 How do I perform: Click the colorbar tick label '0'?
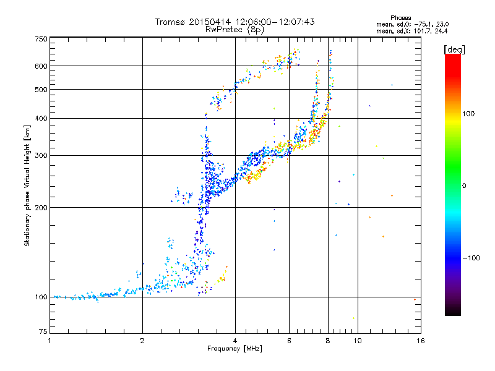(464, 186)
